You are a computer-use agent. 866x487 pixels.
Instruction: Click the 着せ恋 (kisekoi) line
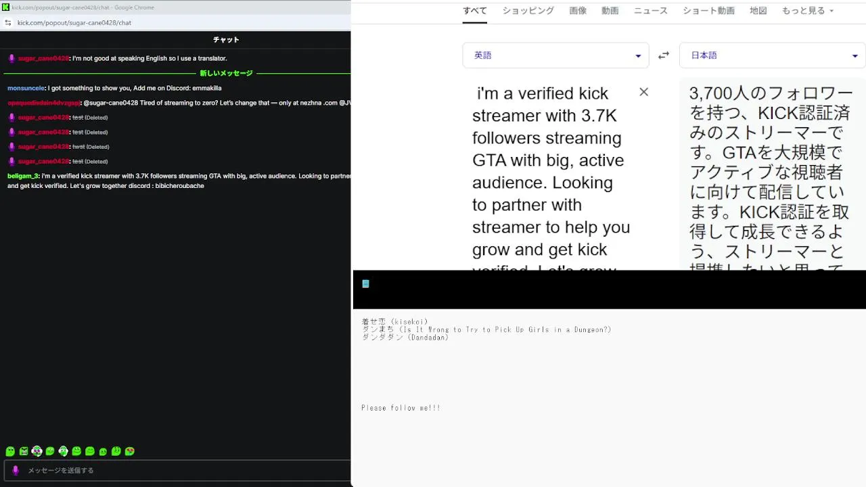(395, 322)
